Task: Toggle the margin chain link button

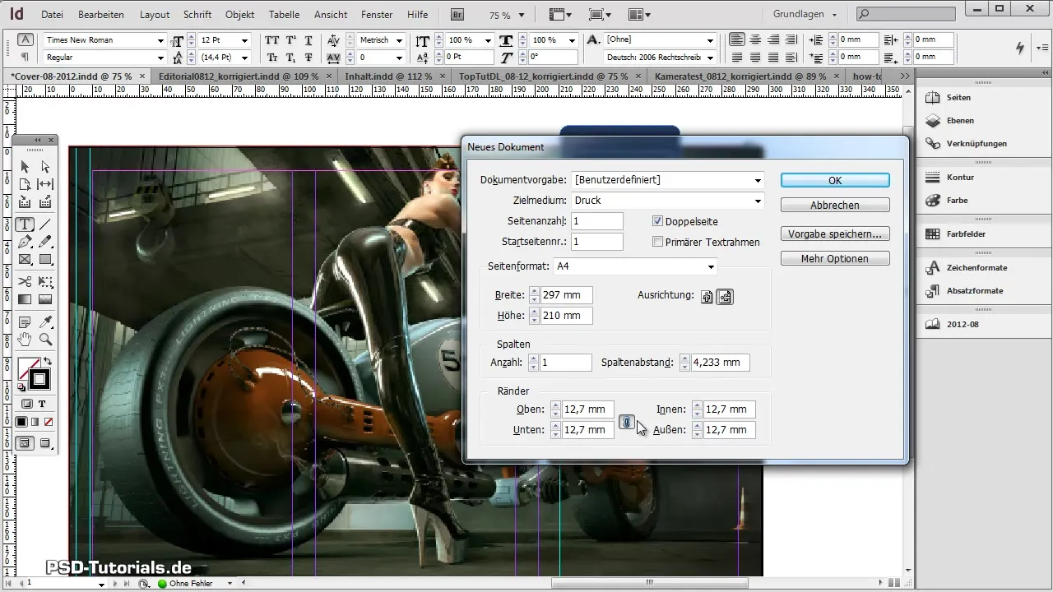Action: coord(626,423)
